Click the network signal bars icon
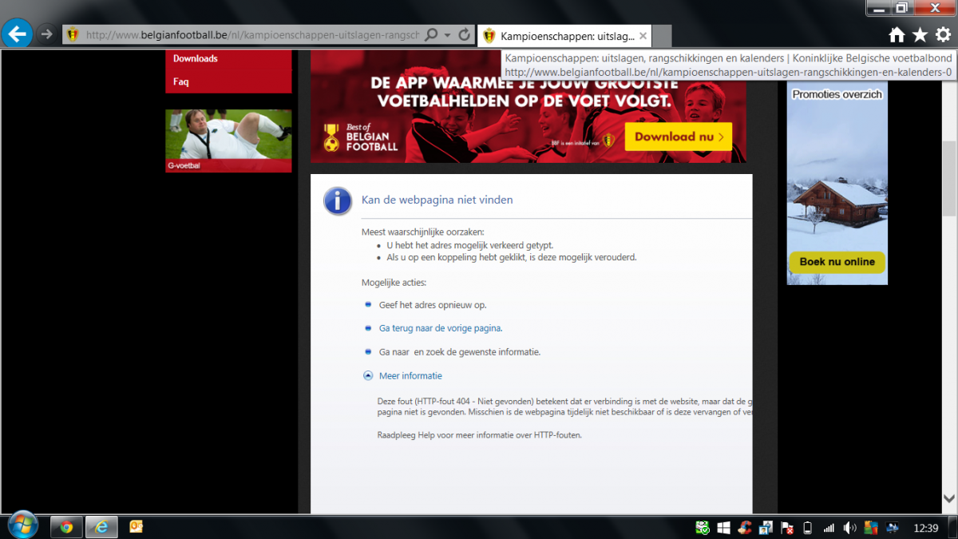The width and height of the screenshot is (958, 539). (829, 528)
